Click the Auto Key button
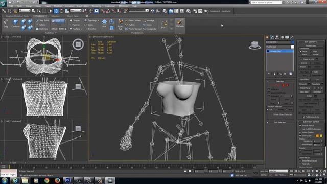 (264, 171)
